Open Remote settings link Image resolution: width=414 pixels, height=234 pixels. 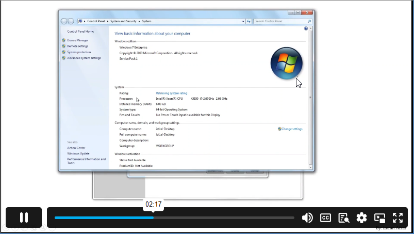coord(78,46)
